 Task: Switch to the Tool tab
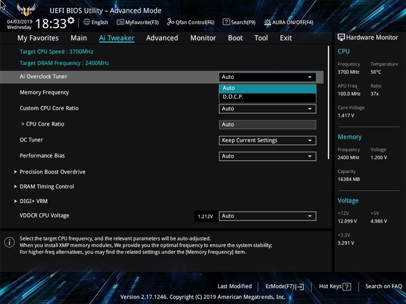(x=261, y=38)
